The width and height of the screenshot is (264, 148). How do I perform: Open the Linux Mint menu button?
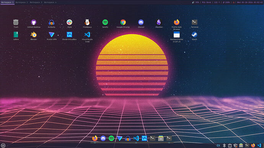(x=3, y=145)
